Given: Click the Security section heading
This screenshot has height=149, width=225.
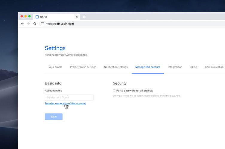Looking at the screenshot, I should click(120, 83).
